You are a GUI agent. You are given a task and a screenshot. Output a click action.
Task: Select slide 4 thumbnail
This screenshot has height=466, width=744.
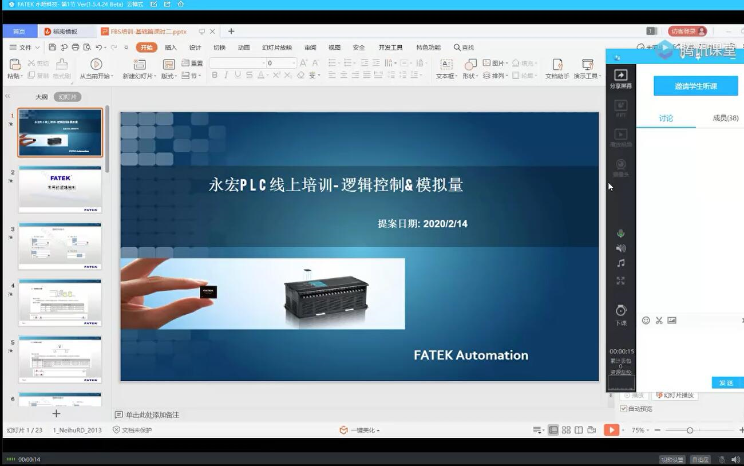coord(60,302)
